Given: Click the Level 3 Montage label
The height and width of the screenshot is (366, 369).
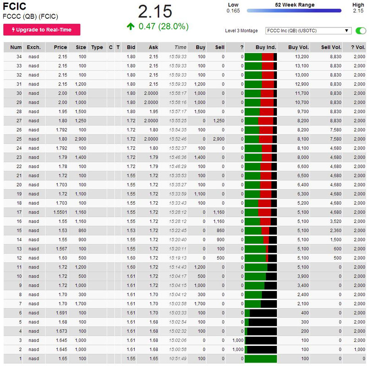Looking at the screenshot, I should pyautogui.click(x=241, y=31).
